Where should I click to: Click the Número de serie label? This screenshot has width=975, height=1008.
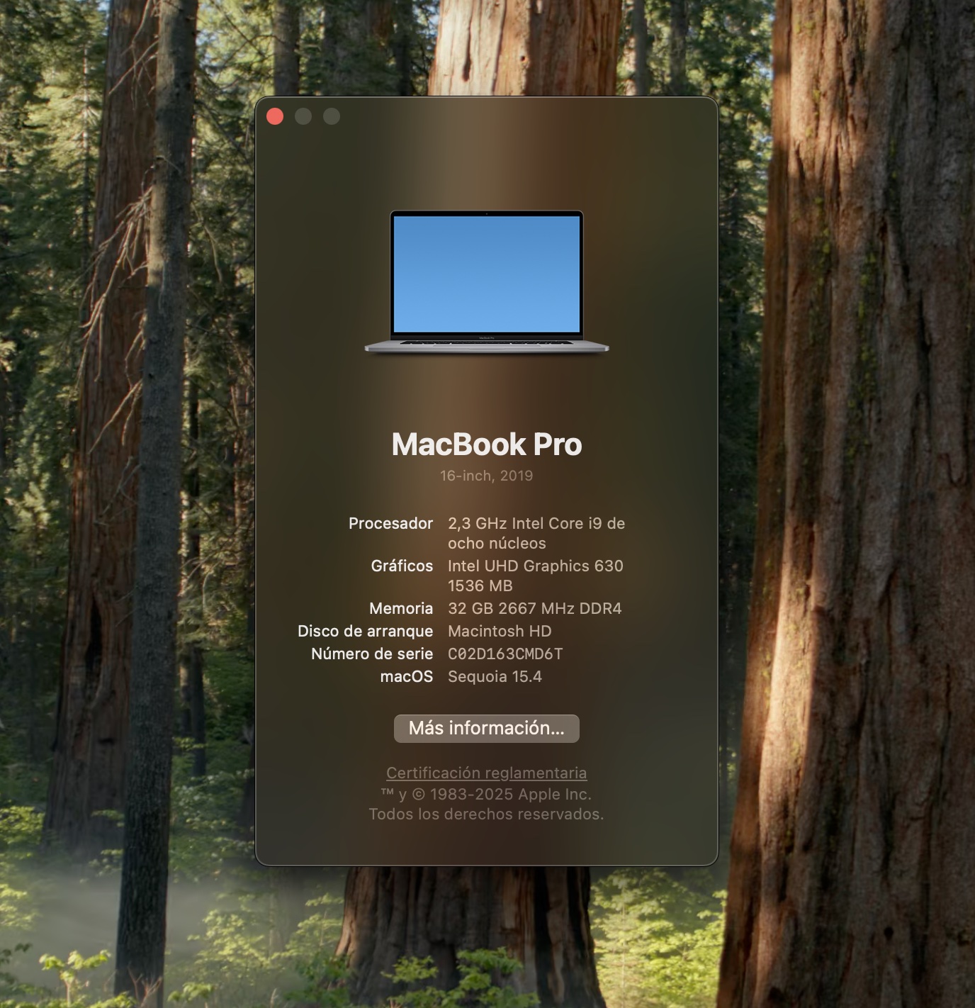point(372,654)
